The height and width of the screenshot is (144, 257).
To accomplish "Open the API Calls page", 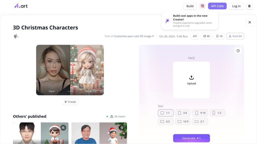I will [x=217, y=6].
